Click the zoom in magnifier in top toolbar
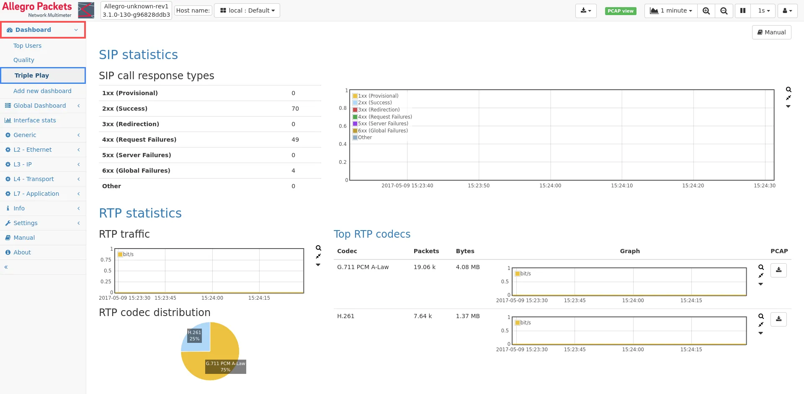Screen dimensions: 804x394 pos(706,11)
